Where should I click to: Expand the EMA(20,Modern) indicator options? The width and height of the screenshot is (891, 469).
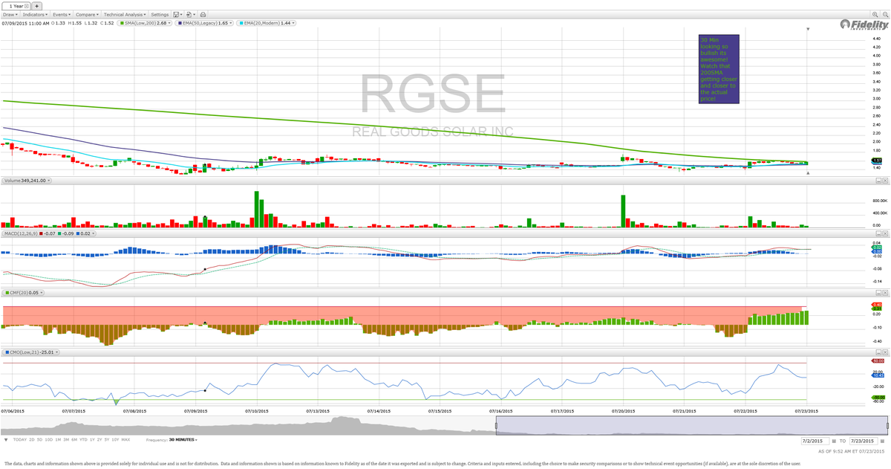(x=294, y=23)
